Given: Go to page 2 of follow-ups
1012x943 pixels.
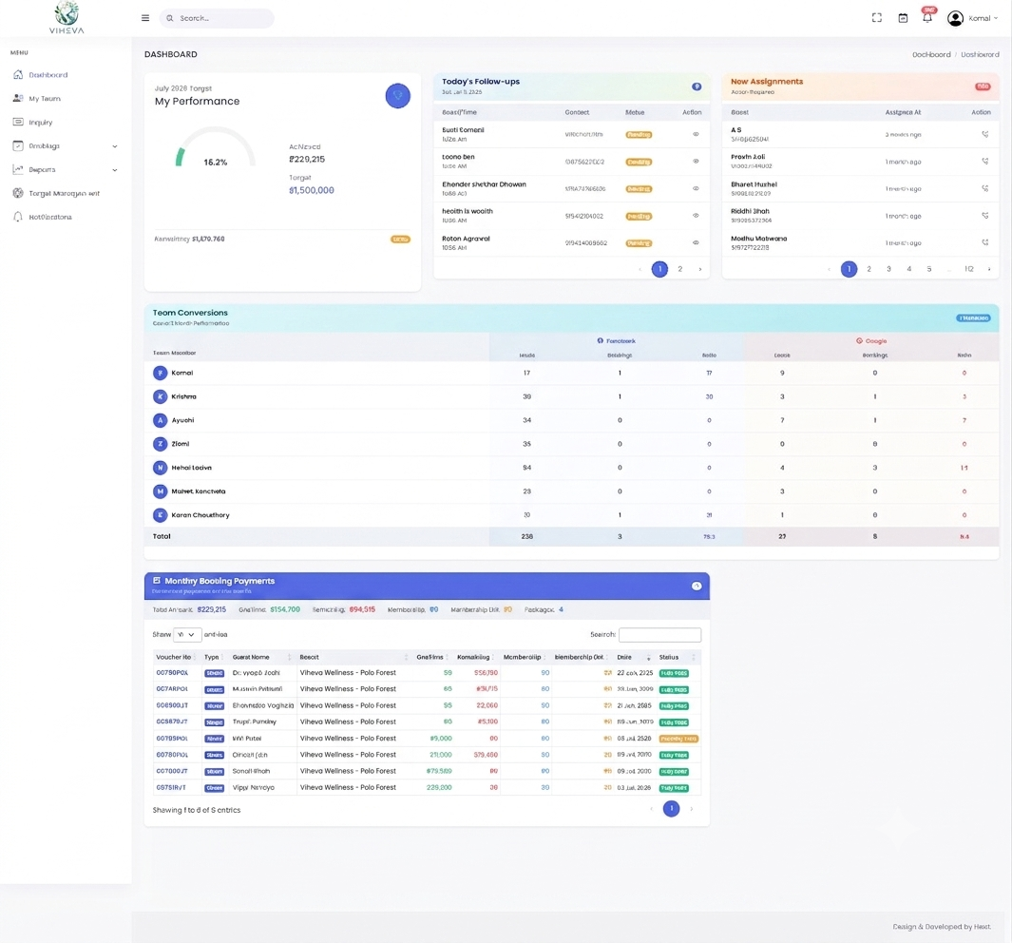Looking at the screenshot, I should click(x=679, y=269).
